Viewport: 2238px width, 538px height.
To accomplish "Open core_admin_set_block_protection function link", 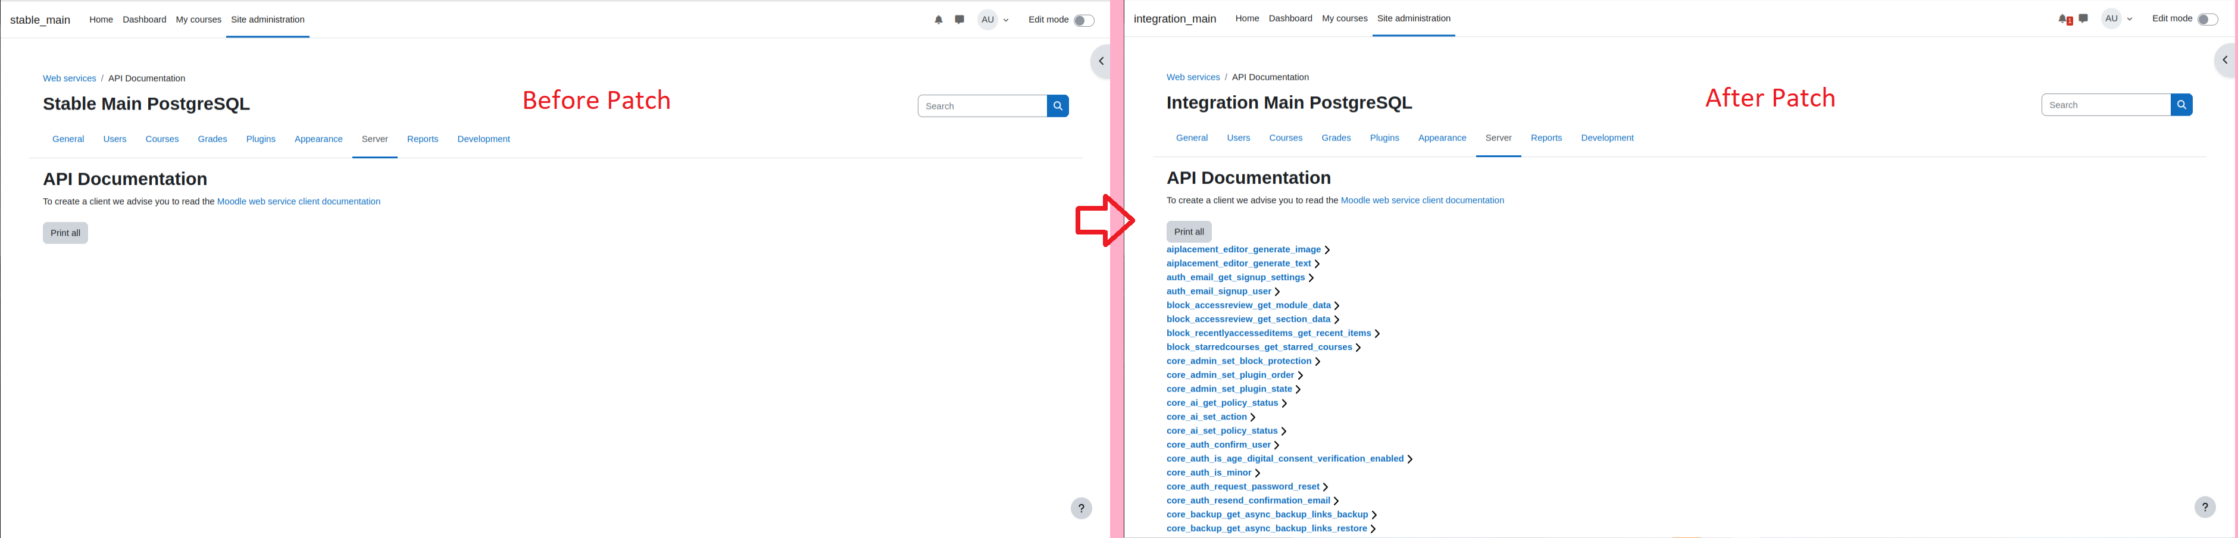I will pyautogui.click(x=1239, y=362).
